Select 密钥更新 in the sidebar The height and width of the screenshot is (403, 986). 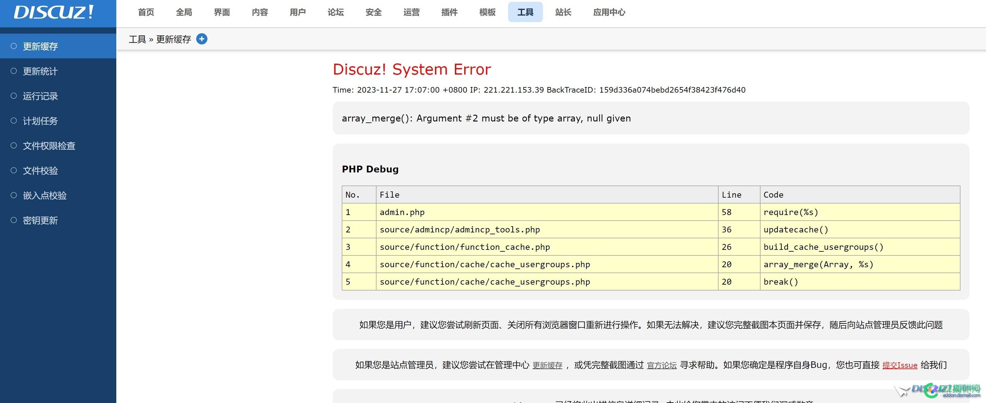pyautogui.click(x=58, y=220)
